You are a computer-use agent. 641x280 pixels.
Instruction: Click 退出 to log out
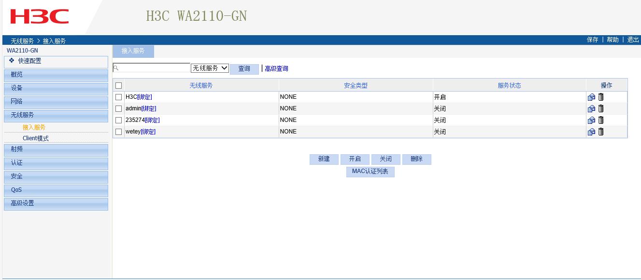(x=633, y=40)
